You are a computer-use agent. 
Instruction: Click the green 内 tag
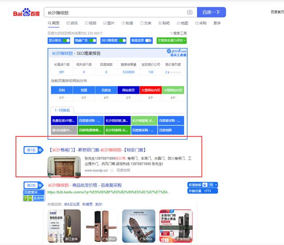[x=30, y=198]
